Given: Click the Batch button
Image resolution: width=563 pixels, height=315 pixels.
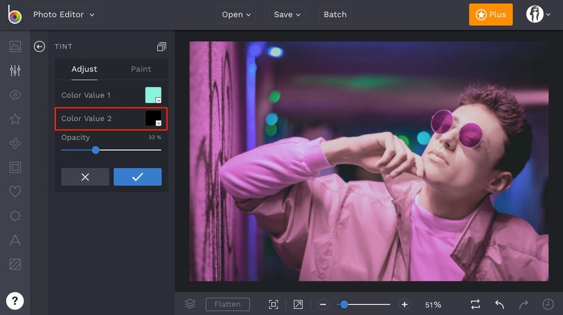Looking at the screenshot, I should point(335,15).
